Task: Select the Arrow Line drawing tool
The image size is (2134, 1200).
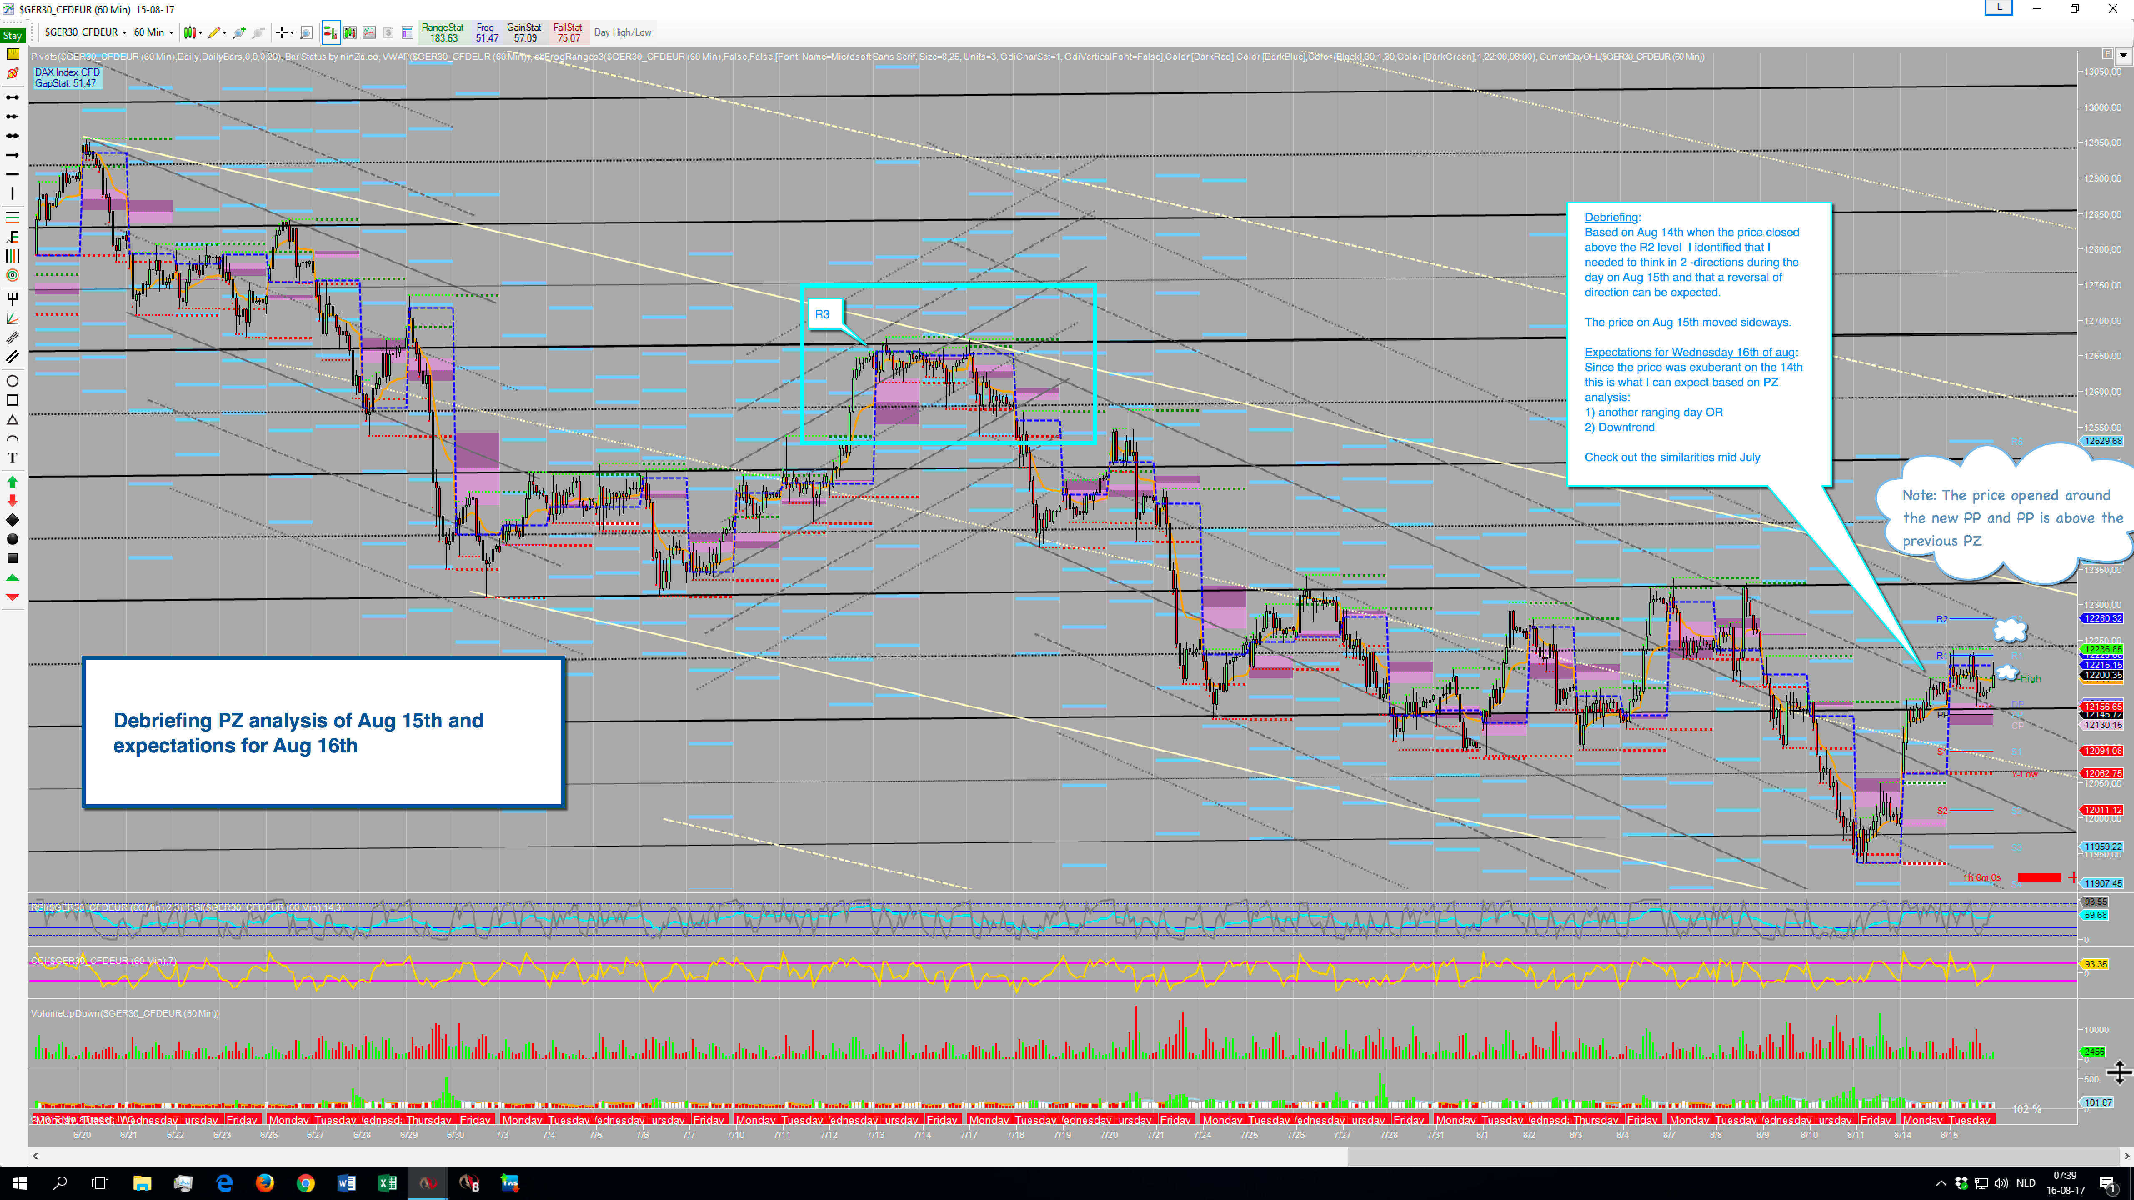Action: pos(13,155)
